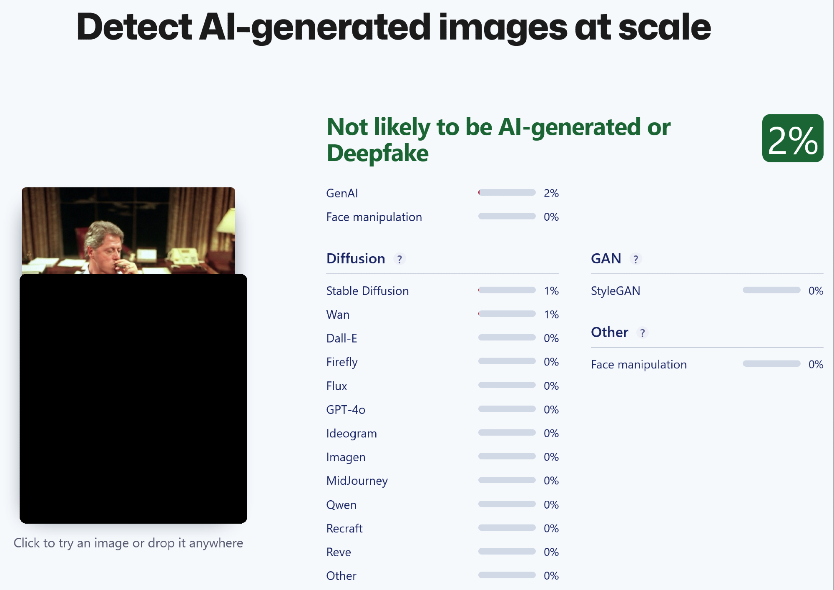Click the MidJourney label
Viewport: 834px width, 590px height.
point(357,481)
